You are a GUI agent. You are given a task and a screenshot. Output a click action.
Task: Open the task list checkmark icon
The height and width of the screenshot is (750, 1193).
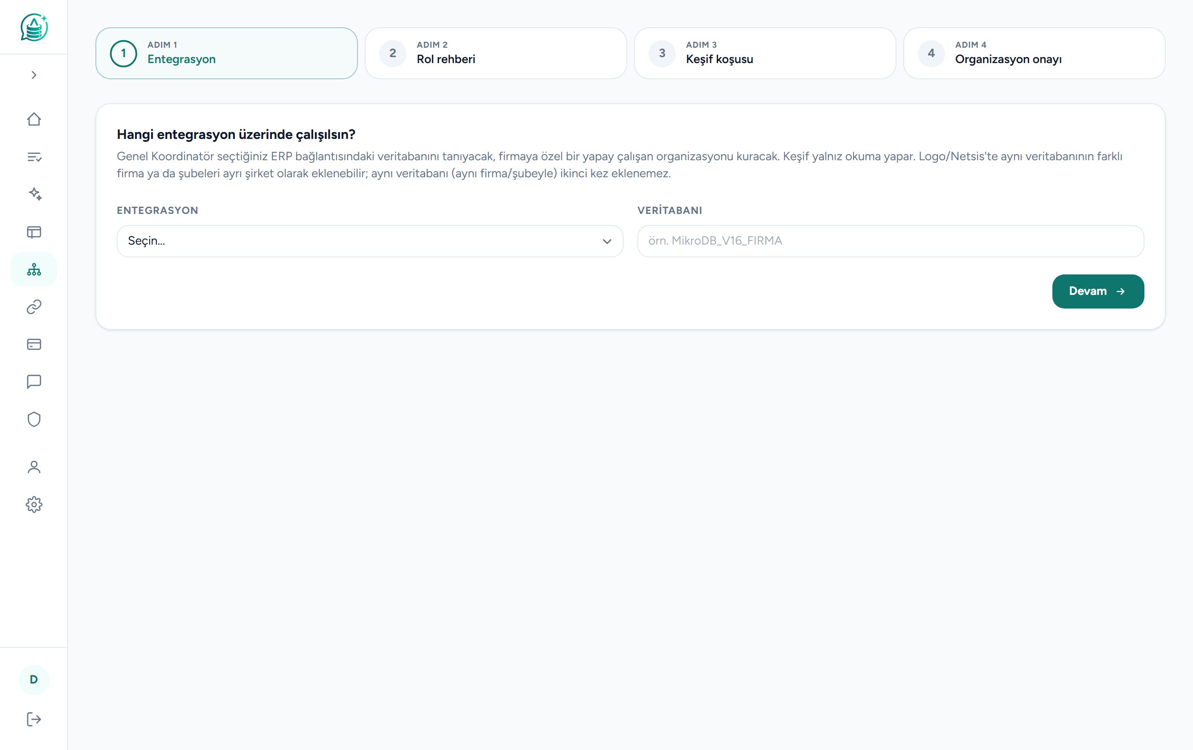point(34,157)
